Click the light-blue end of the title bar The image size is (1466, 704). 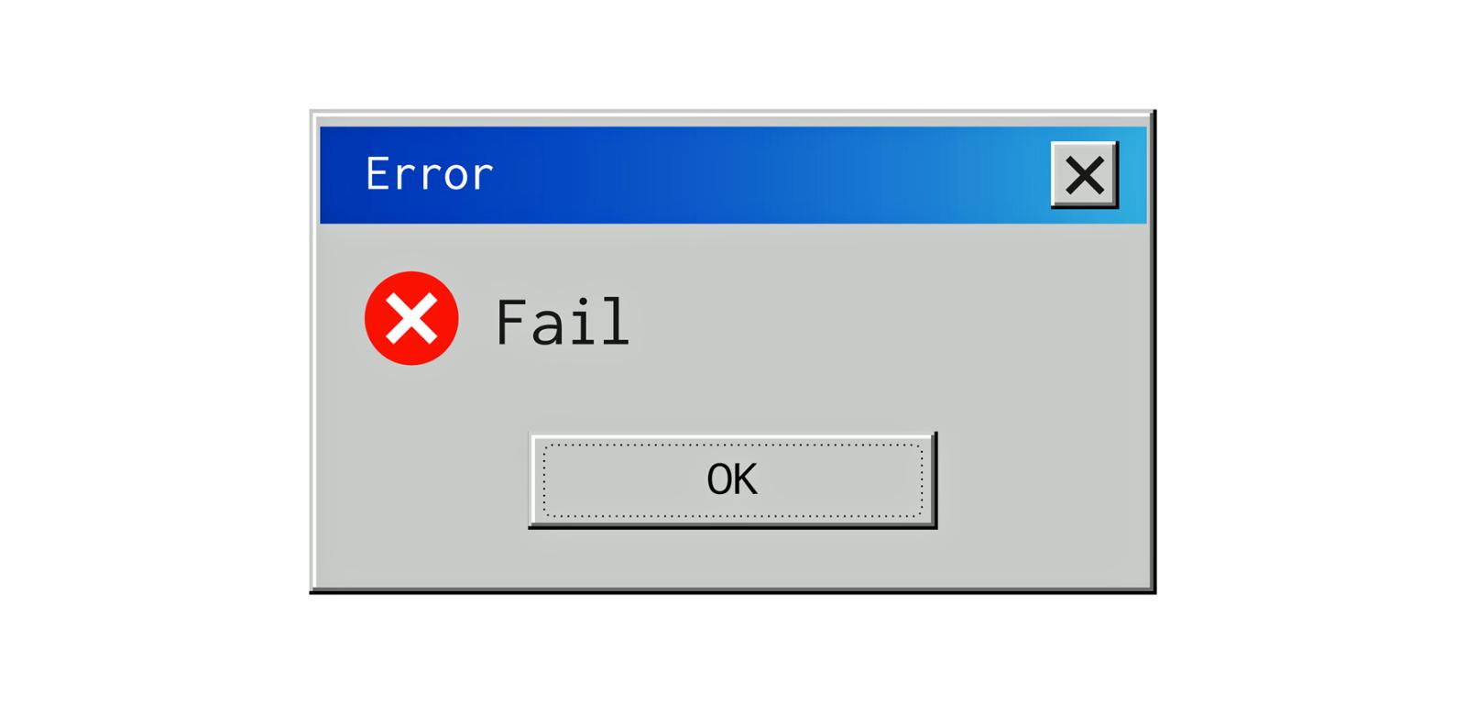[1132, 175]
